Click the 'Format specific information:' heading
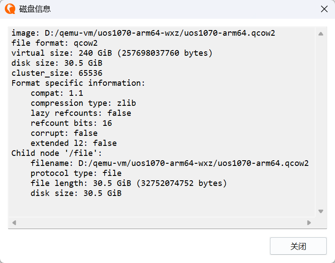The height and width of the screenshot is (263, 335). click(x=78, y=83)
